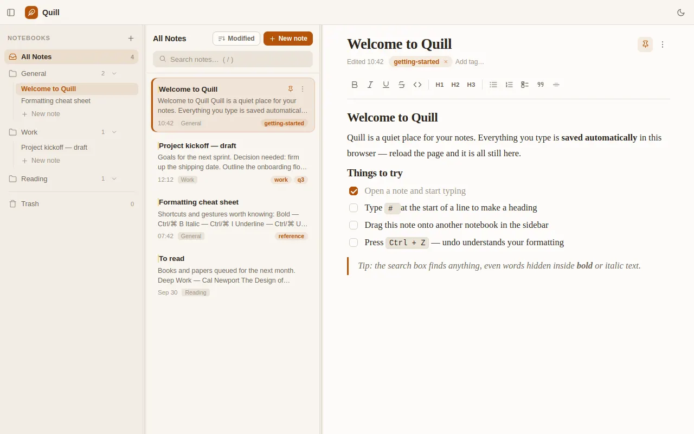Insert a horizontal divider line

[556, 85]
